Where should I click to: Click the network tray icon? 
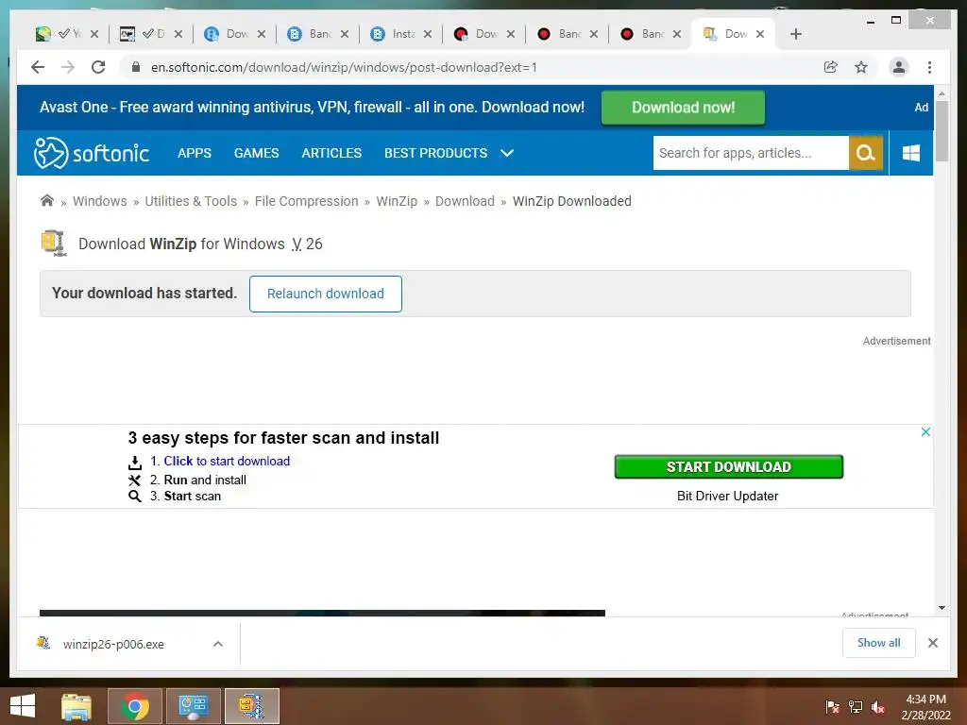[x=856, y=707]
